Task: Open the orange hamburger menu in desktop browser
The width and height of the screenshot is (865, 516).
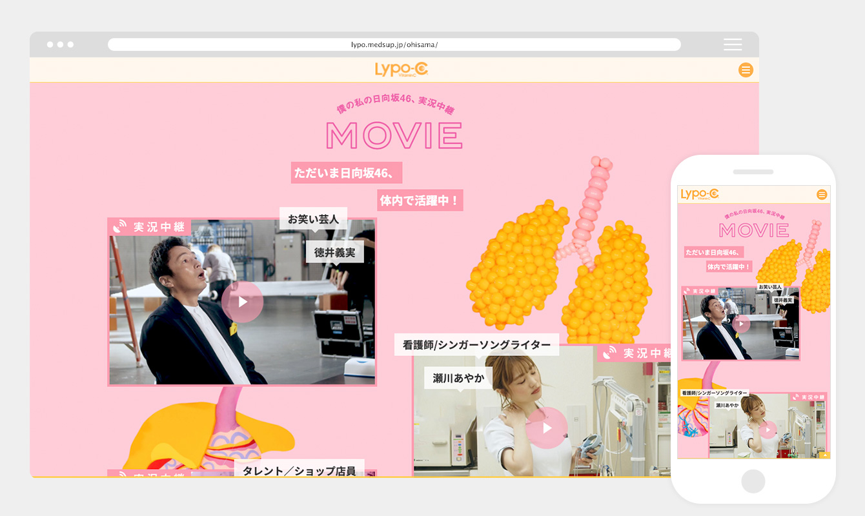Action: [746, 70]
